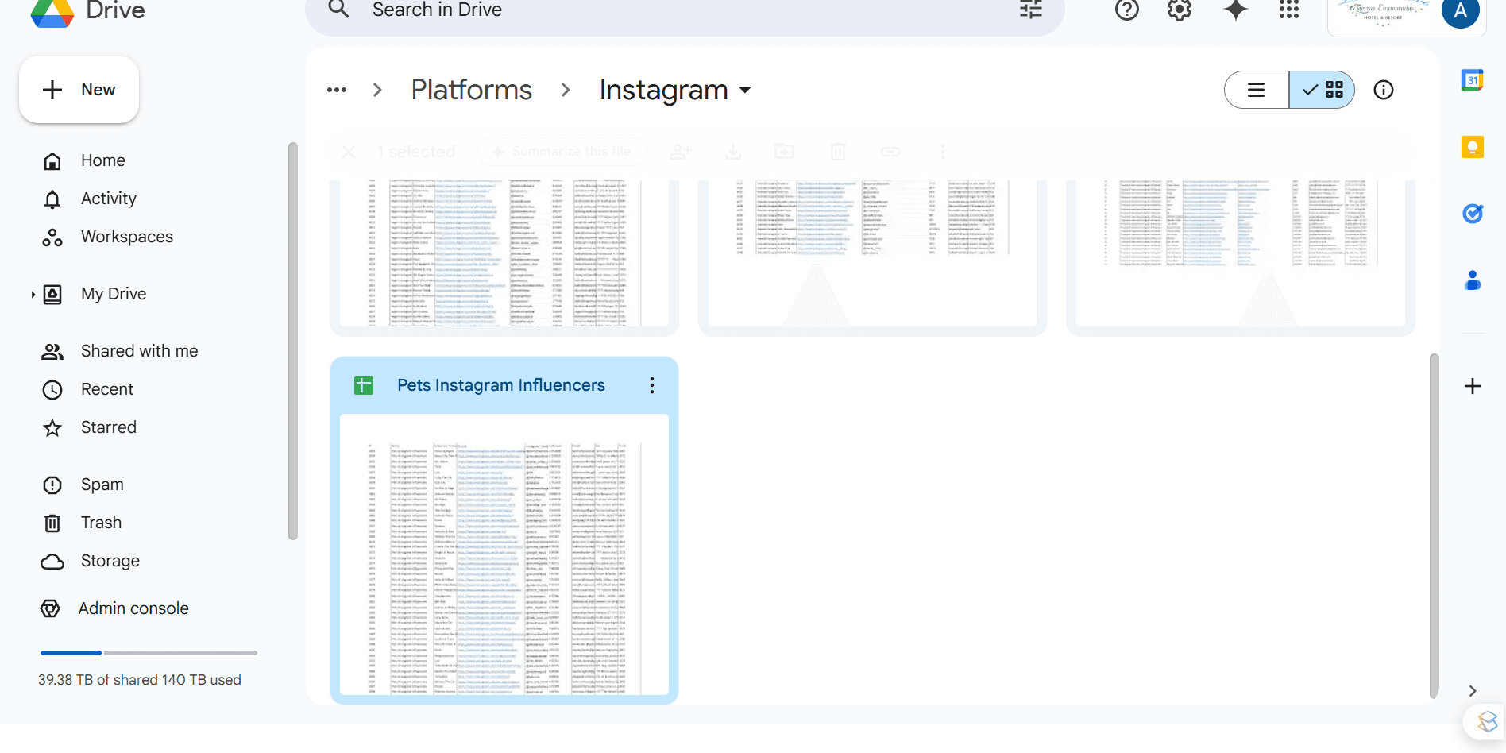Open Pets Instagram Influencers spreadsheet thumbnail
Image resolution: width=1506 pixels, height=753 pixels.
(x=504, y=554)
